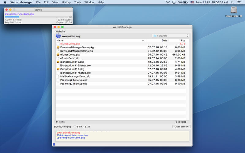Viewport: 245px width, 153px height.
Task: Select the iScriptorium317.pkg file name
Action: click(x=72, y=69)
